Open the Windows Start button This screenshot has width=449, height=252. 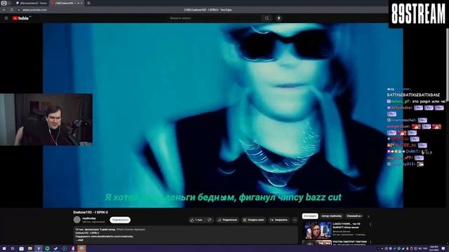pos(4,248)
